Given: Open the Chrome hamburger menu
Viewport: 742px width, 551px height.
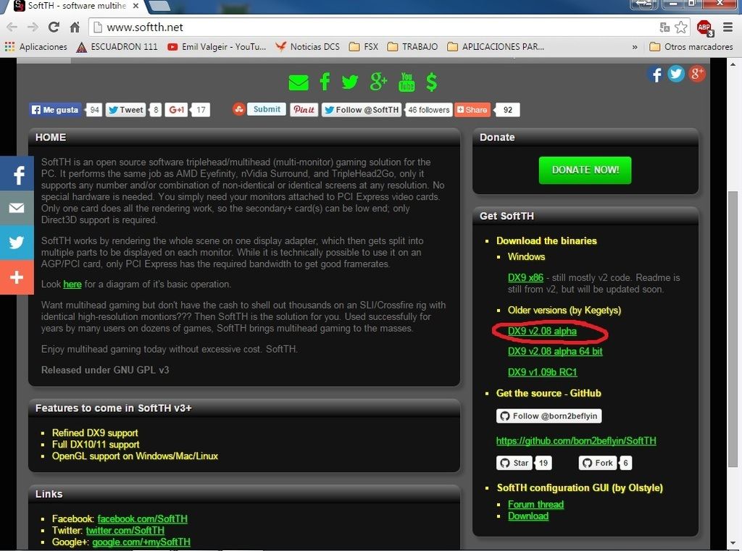Looking at the screenshot, I should 728,27.
